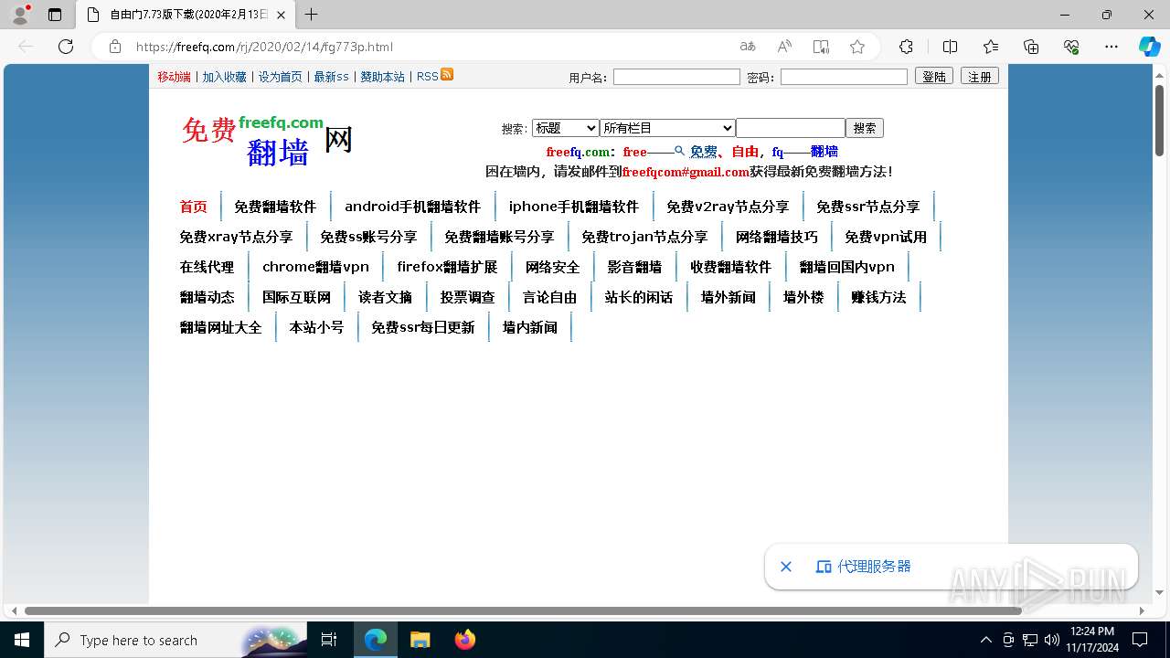Viewport: 1170px width, 658px height.
Task: Launch Firefox from taskbar
Action: pyautogui.click(x=464, y=640)
